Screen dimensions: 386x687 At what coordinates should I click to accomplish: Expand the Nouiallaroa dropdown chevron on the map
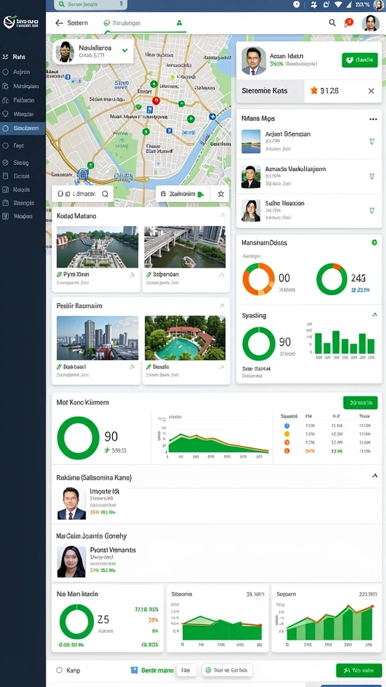[125, 50]
